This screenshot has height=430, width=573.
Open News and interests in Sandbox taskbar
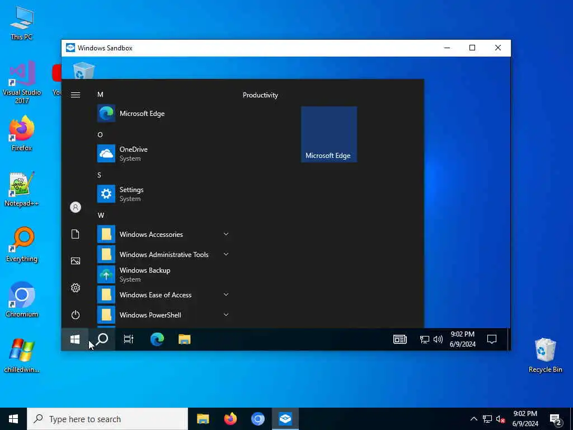coord(400,339)
